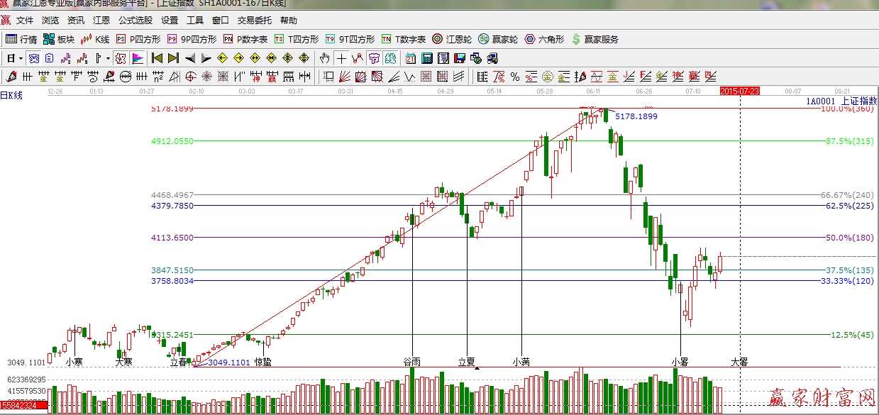
Task: Select the percent sign retracement tool
Action: point(514,77)
